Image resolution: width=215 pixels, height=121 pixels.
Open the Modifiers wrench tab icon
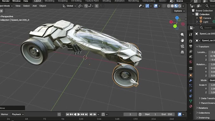(191, 81)
